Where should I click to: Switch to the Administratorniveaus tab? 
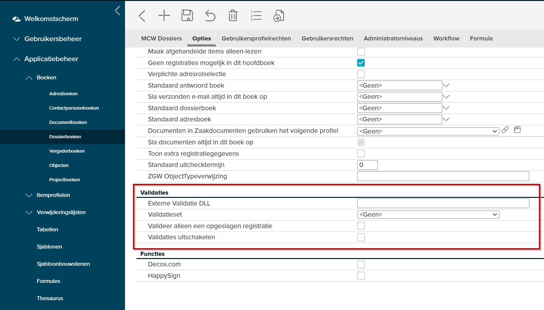click(393, 39)
